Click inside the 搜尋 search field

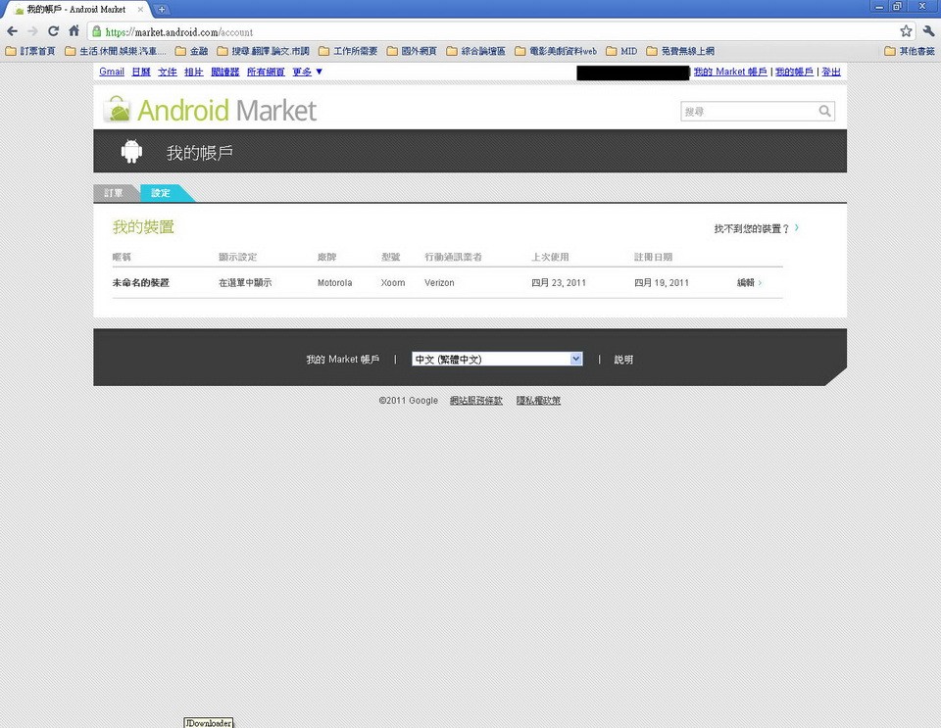tap(748, 112)
